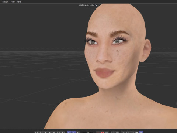Screen dimensions: 177x133
Task: Jump to the next keyframe
Action: coord(59,132)
